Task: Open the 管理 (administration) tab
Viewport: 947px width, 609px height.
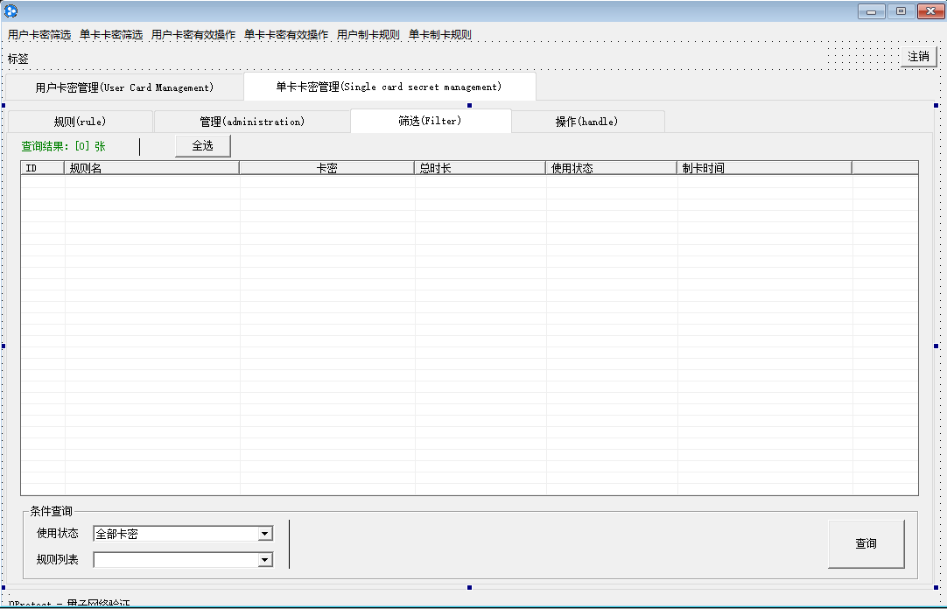Action: point(252,122)
